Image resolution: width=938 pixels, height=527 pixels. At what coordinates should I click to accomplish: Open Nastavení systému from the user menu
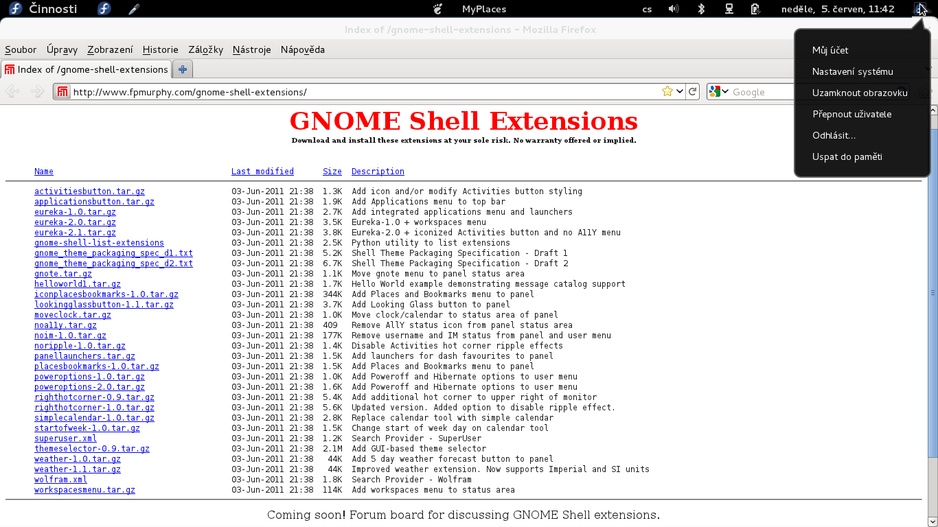coord(852,71)
